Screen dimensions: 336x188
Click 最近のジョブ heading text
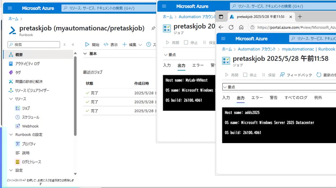[x=92, y=72]
